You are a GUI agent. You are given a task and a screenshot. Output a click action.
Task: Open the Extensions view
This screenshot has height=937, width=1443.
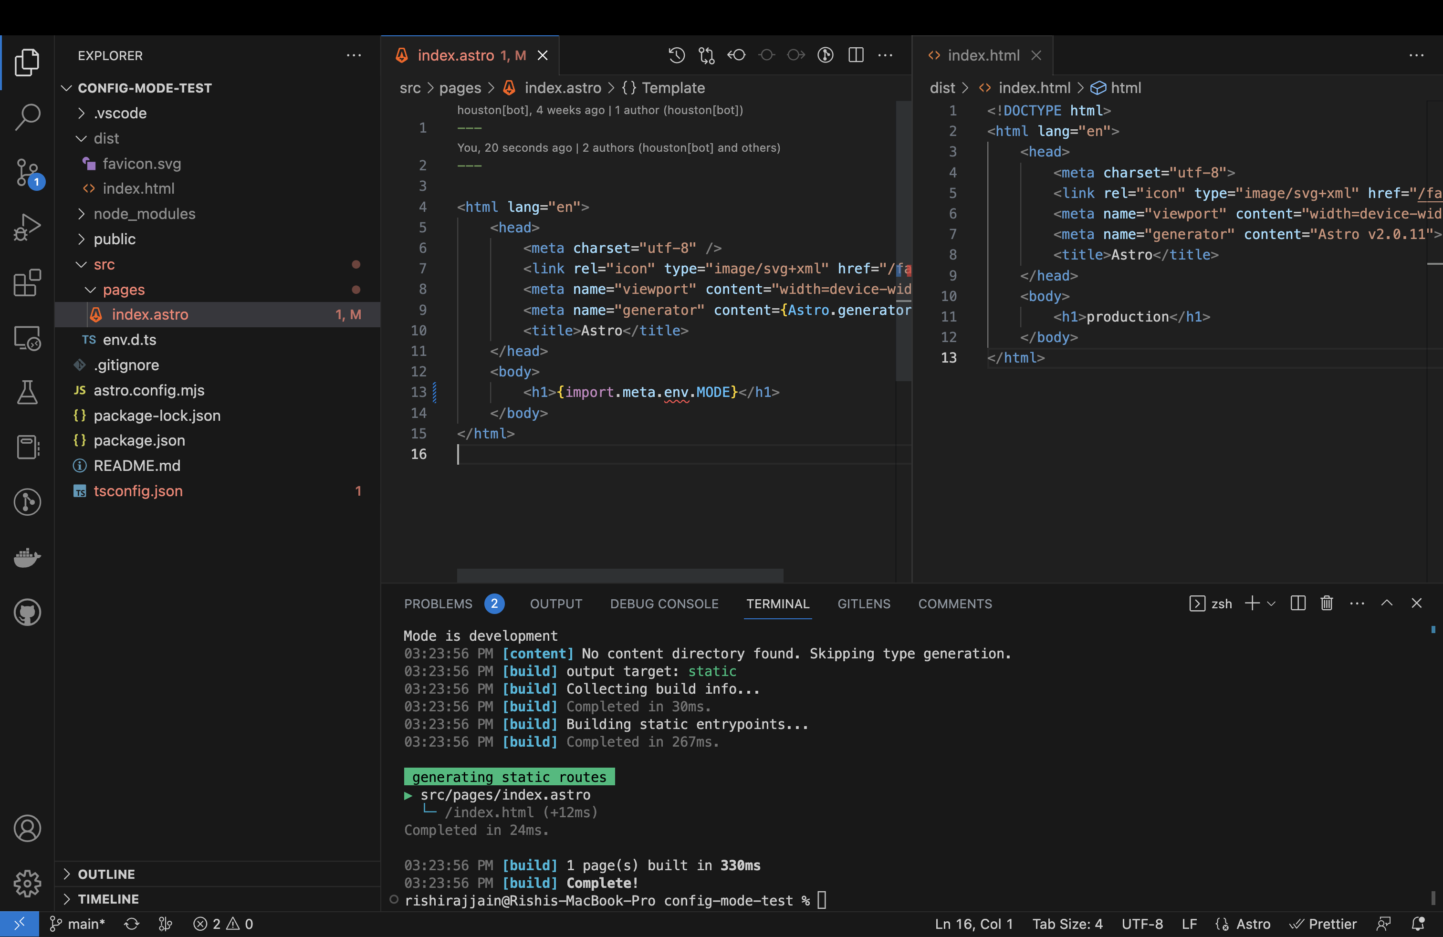27,283
